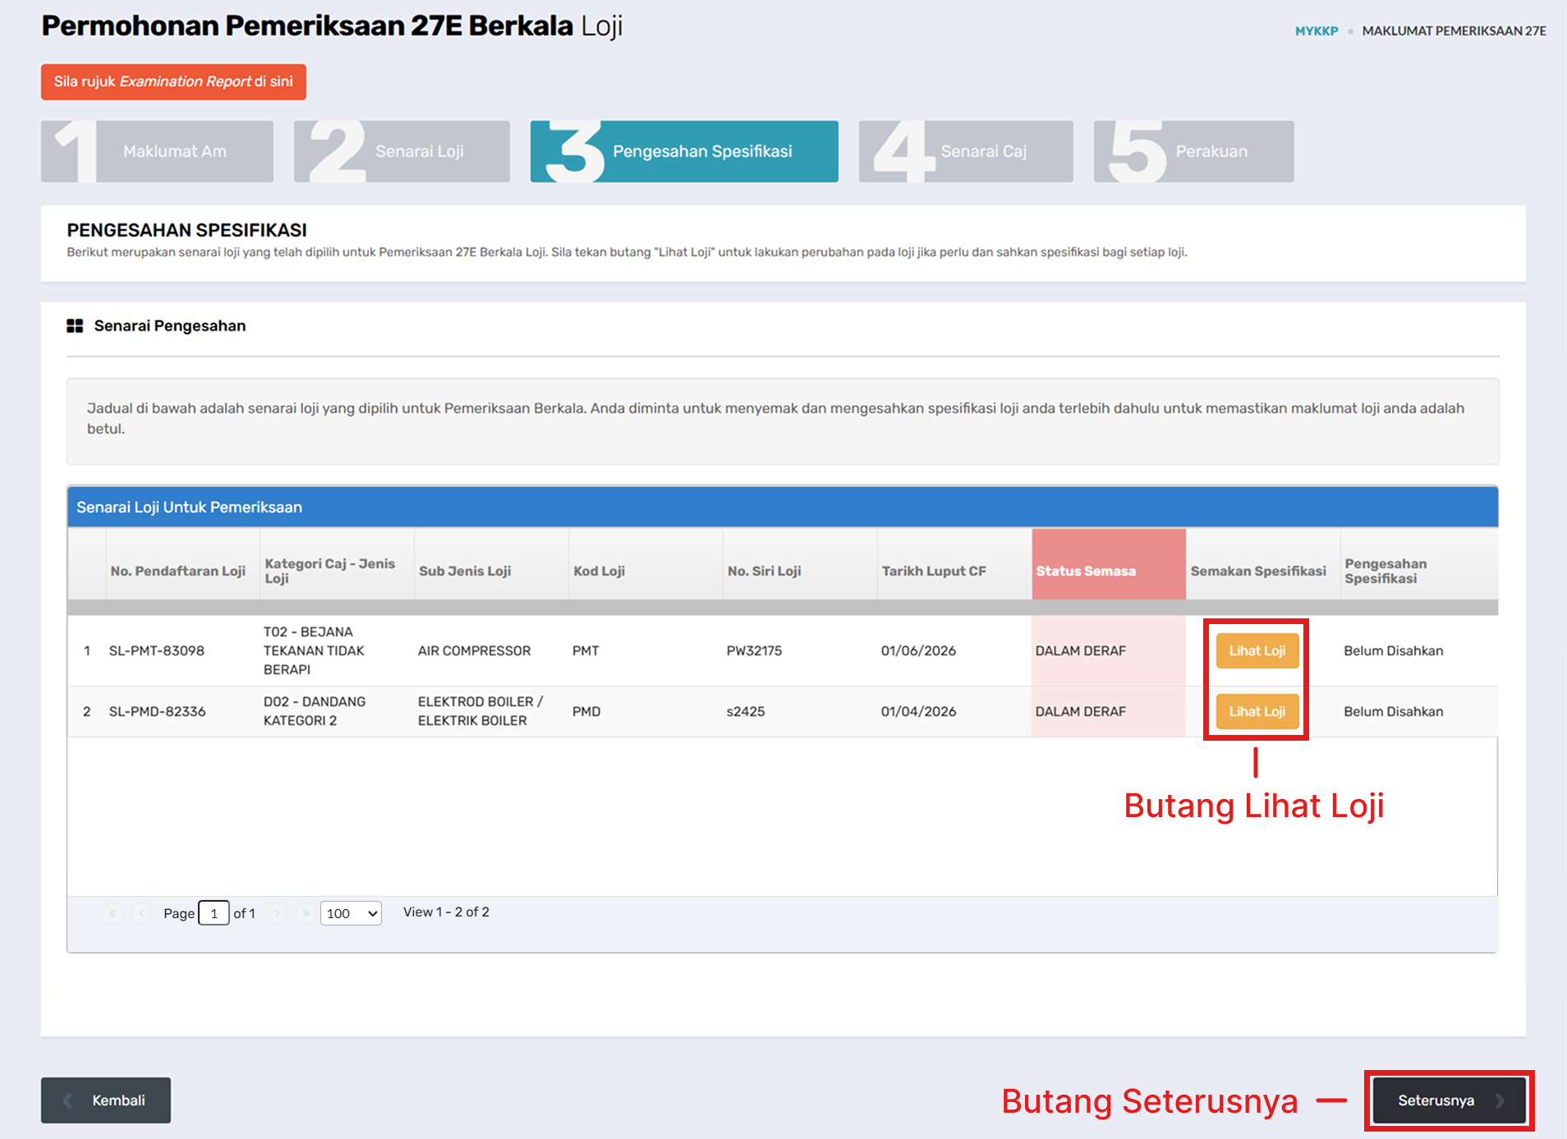Go to step 4 Senarai Caj
This screenshot has width=1567, height=1139.
(x=966, y=152)
